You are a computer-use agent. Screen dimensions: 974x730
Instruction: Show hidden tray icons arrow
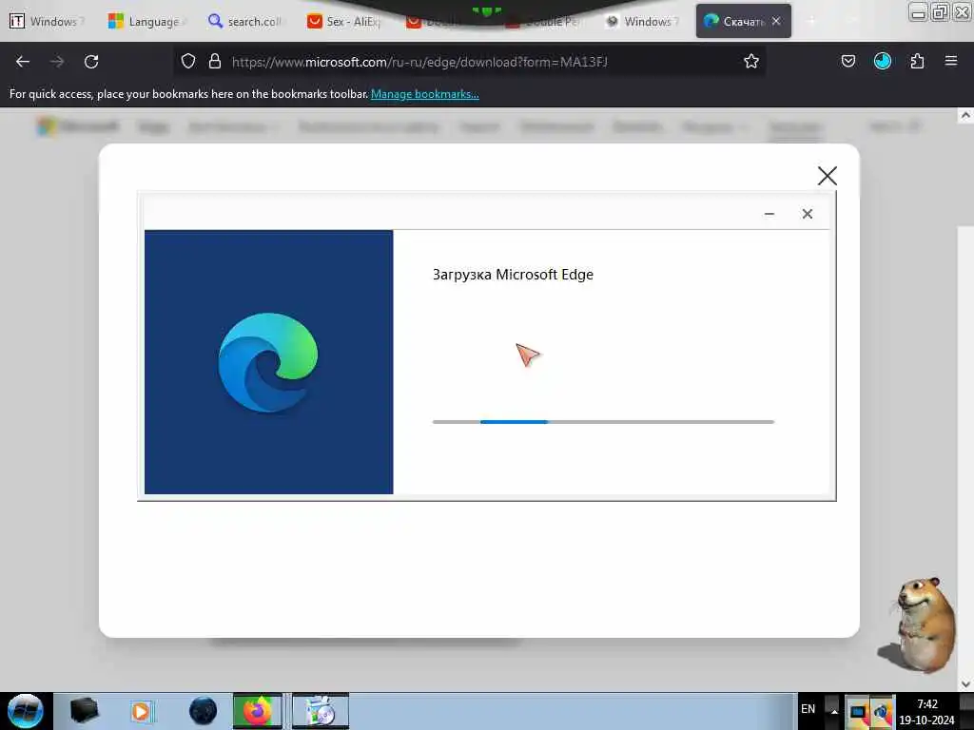834,711
